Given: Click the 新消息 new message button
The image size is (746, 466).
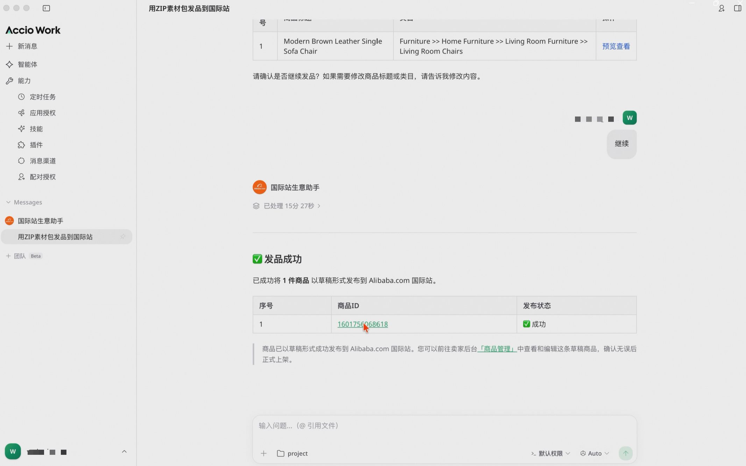Looking at the screenshot, I should coord(27,46).
